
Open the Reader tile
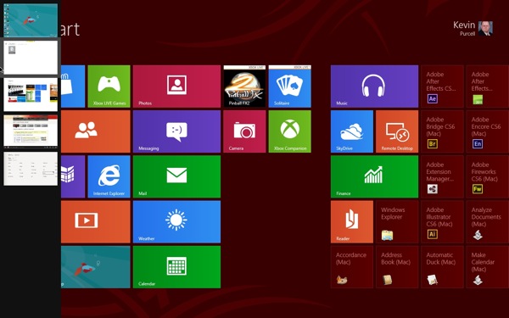pos(352,221)
